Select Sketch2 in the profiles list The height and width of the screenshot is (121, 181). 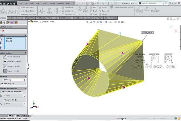[9, 41]
